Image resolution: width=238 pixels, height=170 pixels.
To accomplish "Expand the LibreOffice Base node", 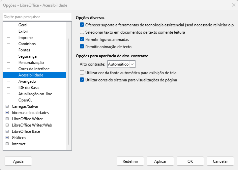I will [7, 131].
